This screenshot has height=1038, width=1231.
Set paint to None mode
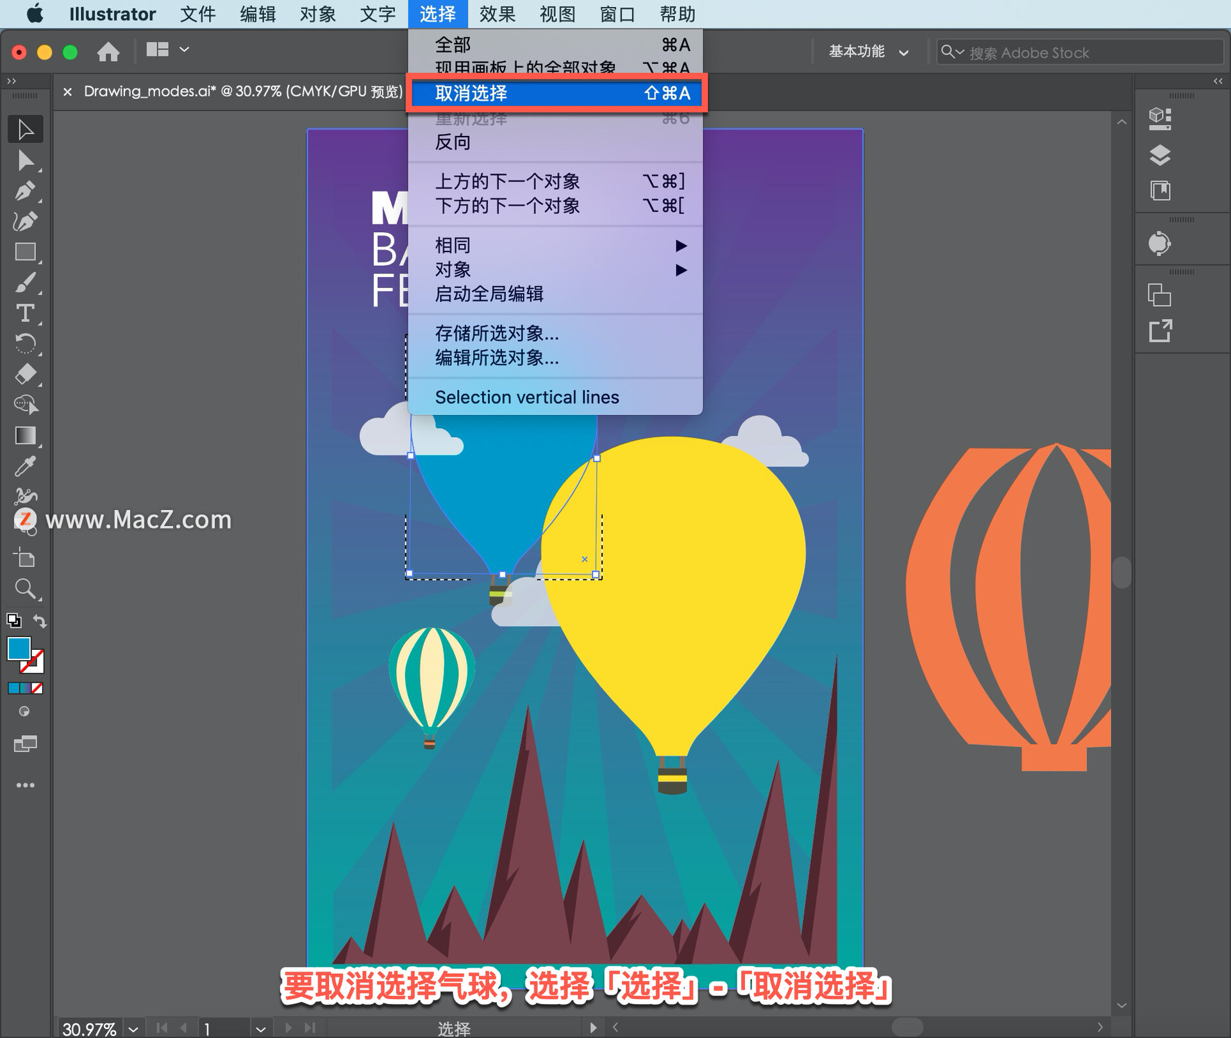pos(38,688)
